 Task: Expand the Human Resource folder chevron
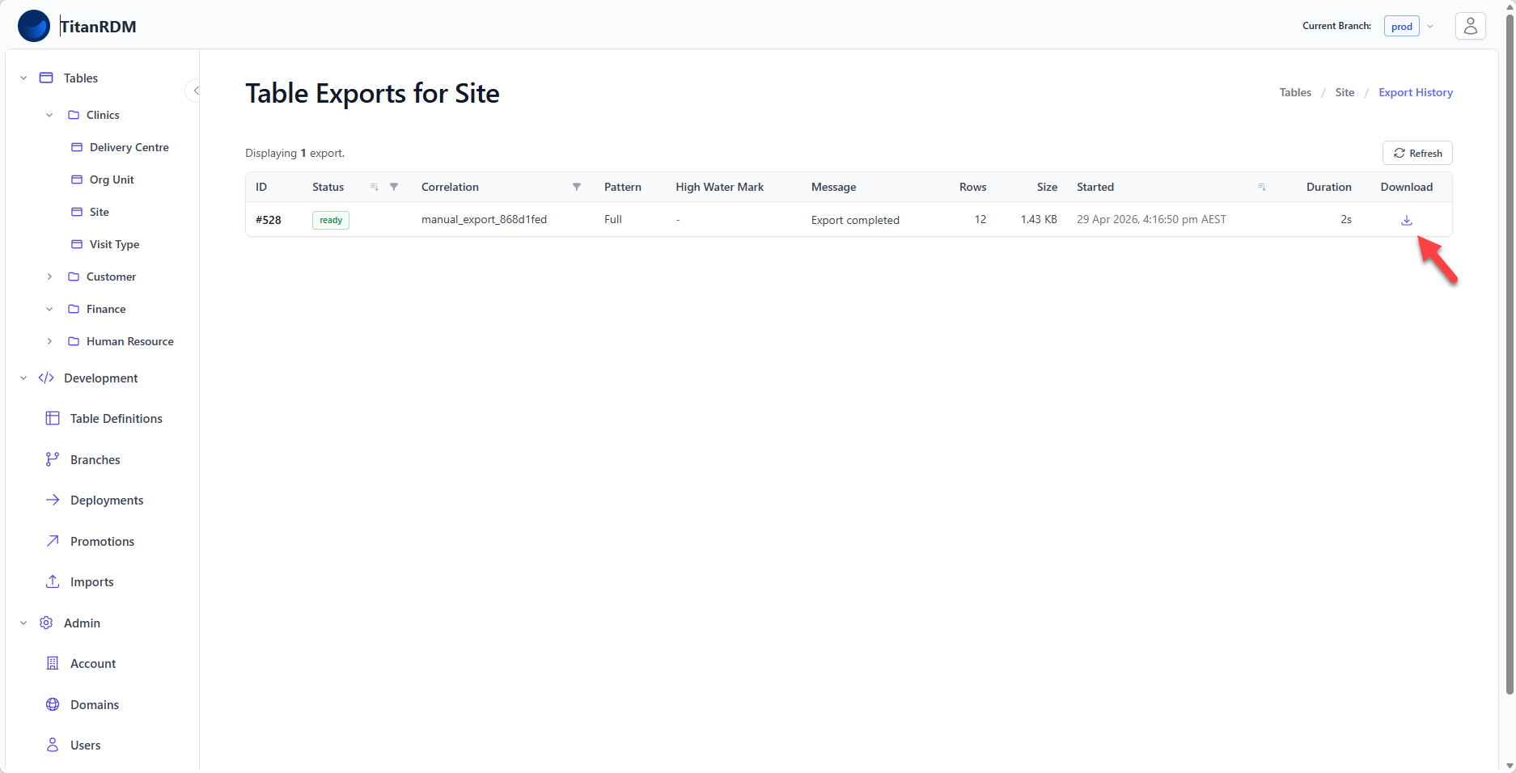49,341
